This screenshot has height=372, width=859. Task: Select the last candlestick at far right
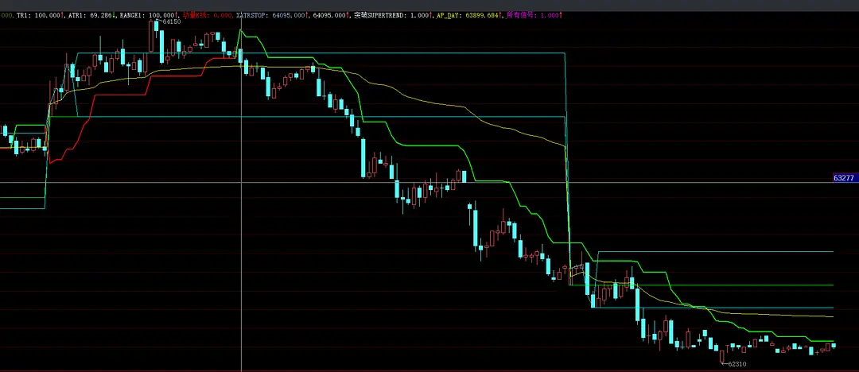[x=834, y=345]
